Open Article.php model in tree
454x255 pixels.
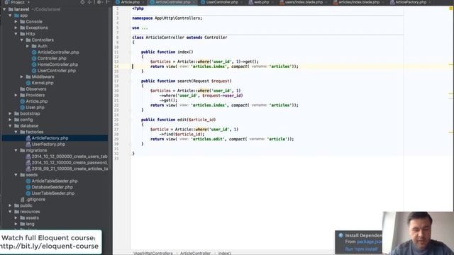pyautogui.click(x=36, y=101)
